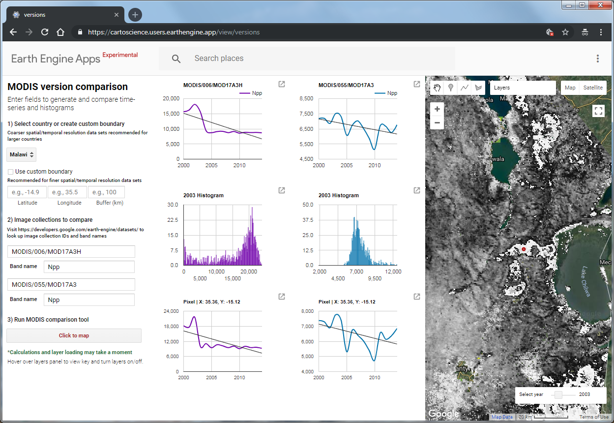Click '2) Image collections to compare' heading
This screenshot has height=423, width=614.
(50, 220)
